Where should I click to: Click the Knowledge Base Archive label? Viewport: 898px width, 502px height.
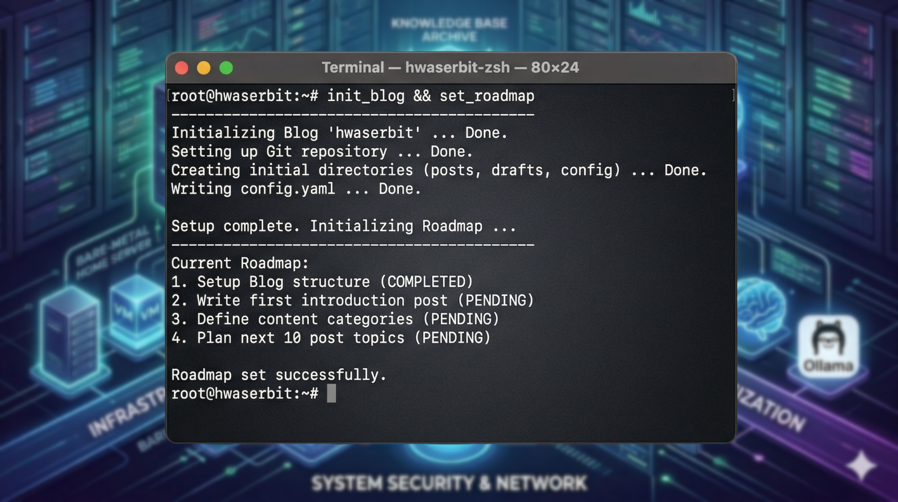[x=449, y=30]
